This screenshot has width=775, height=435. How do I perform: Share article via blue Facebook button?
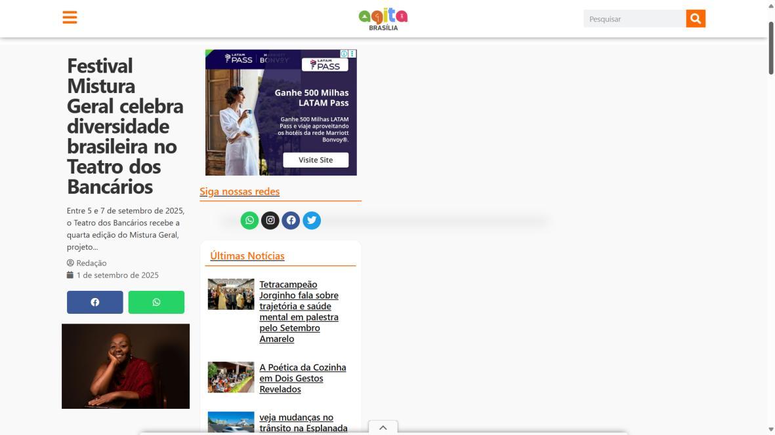coord(95,302)
